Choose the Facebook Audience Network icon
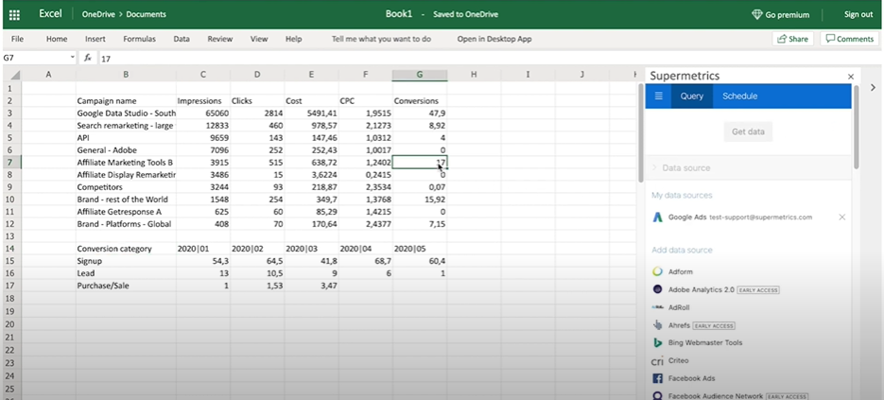 coord(657,396)
